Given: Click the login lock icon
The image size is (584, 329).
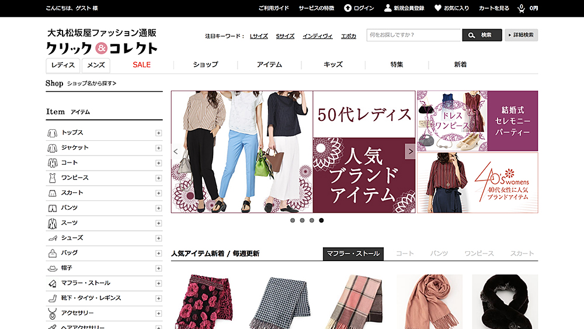Looking at the screenshot, I should coord(347,8).
